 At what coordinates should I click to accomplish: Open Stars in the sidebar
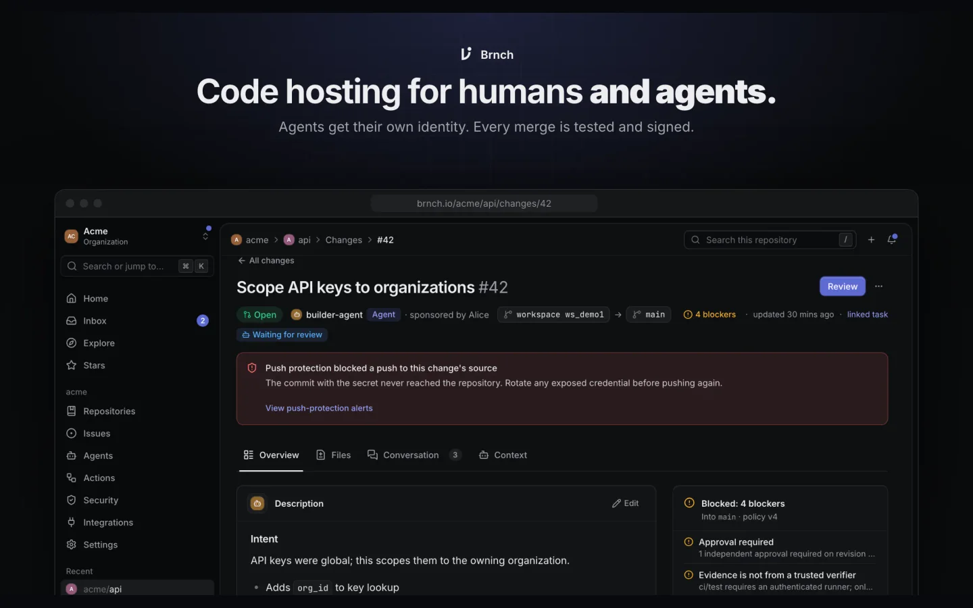137,365
